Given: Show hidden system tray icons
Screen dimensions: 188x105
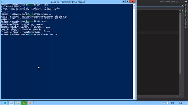Looking at the screenshot, I should coord(161,103).
